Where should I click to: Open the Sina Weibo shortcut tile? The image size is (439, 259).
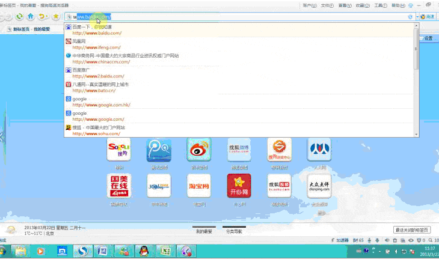198,150
